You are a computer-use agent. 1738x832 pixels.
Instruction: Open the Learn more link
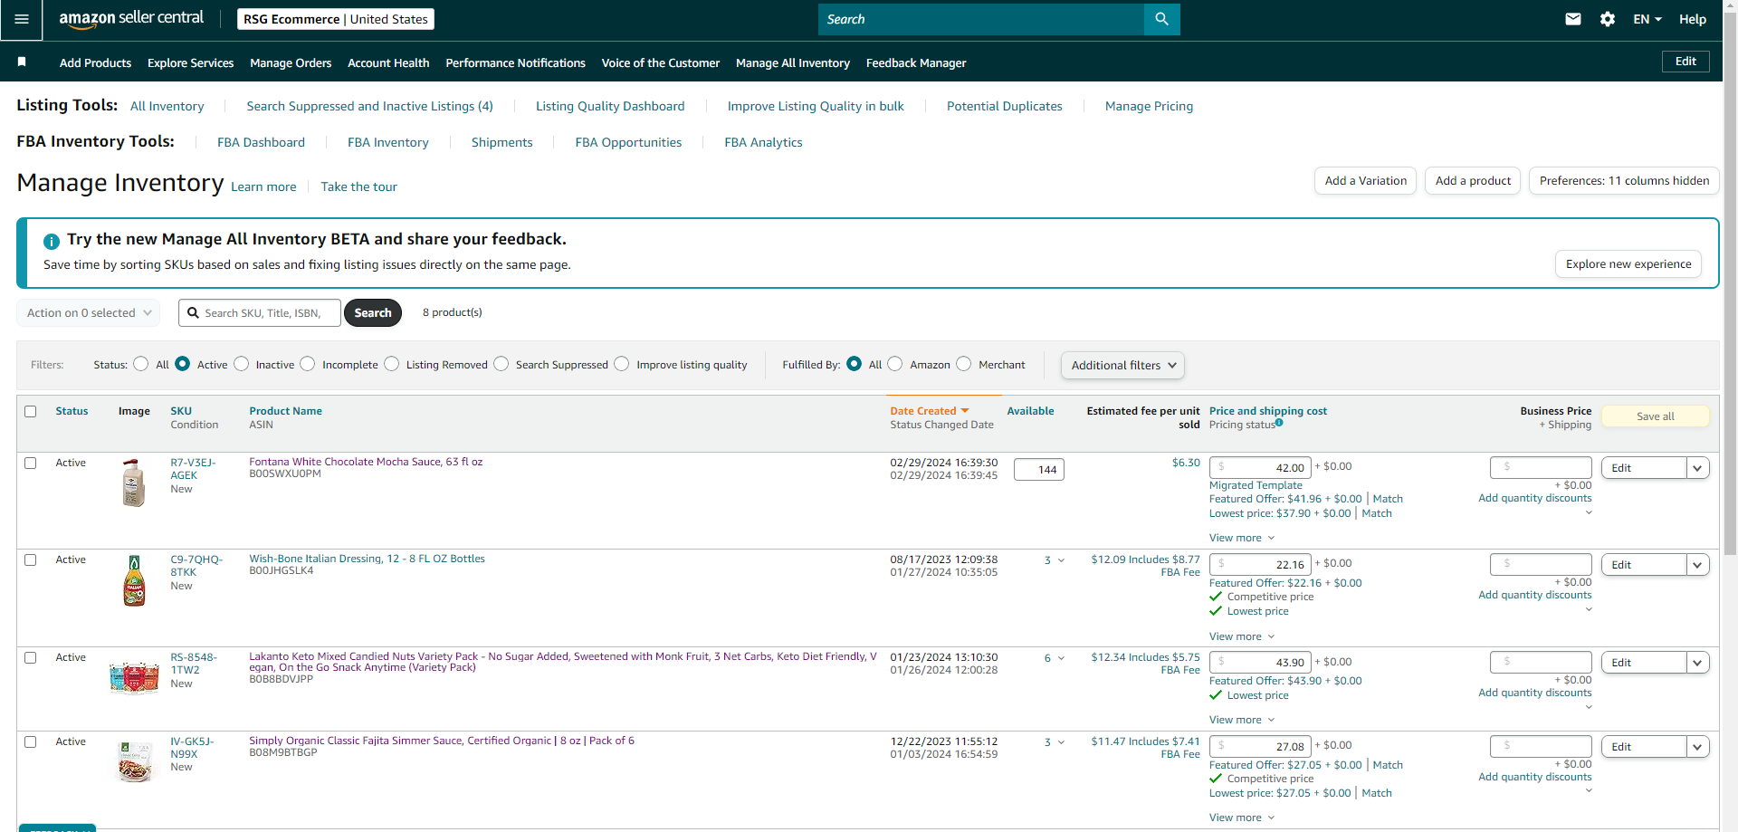(x=263, y=186)
